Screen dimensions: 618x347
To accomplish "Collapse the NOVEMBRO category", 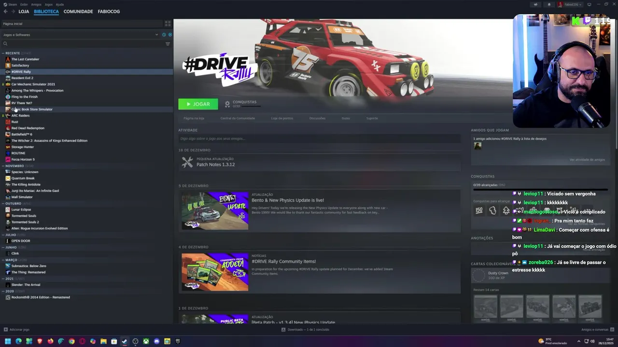I will coord(3,166).
